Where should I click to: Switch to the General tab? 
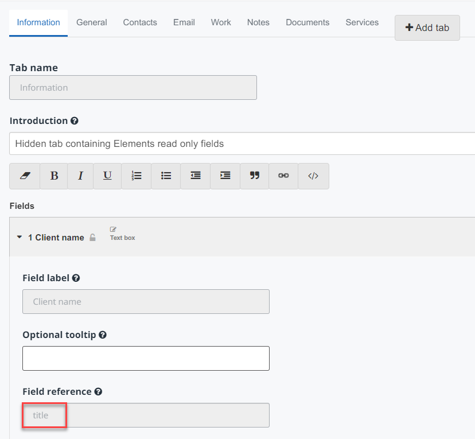click(92, 22)
